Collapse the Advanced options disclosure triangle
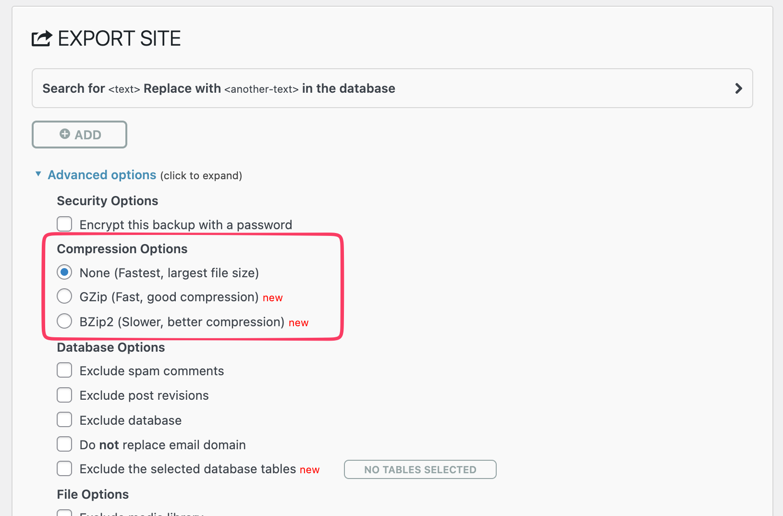 coord(38,174)
